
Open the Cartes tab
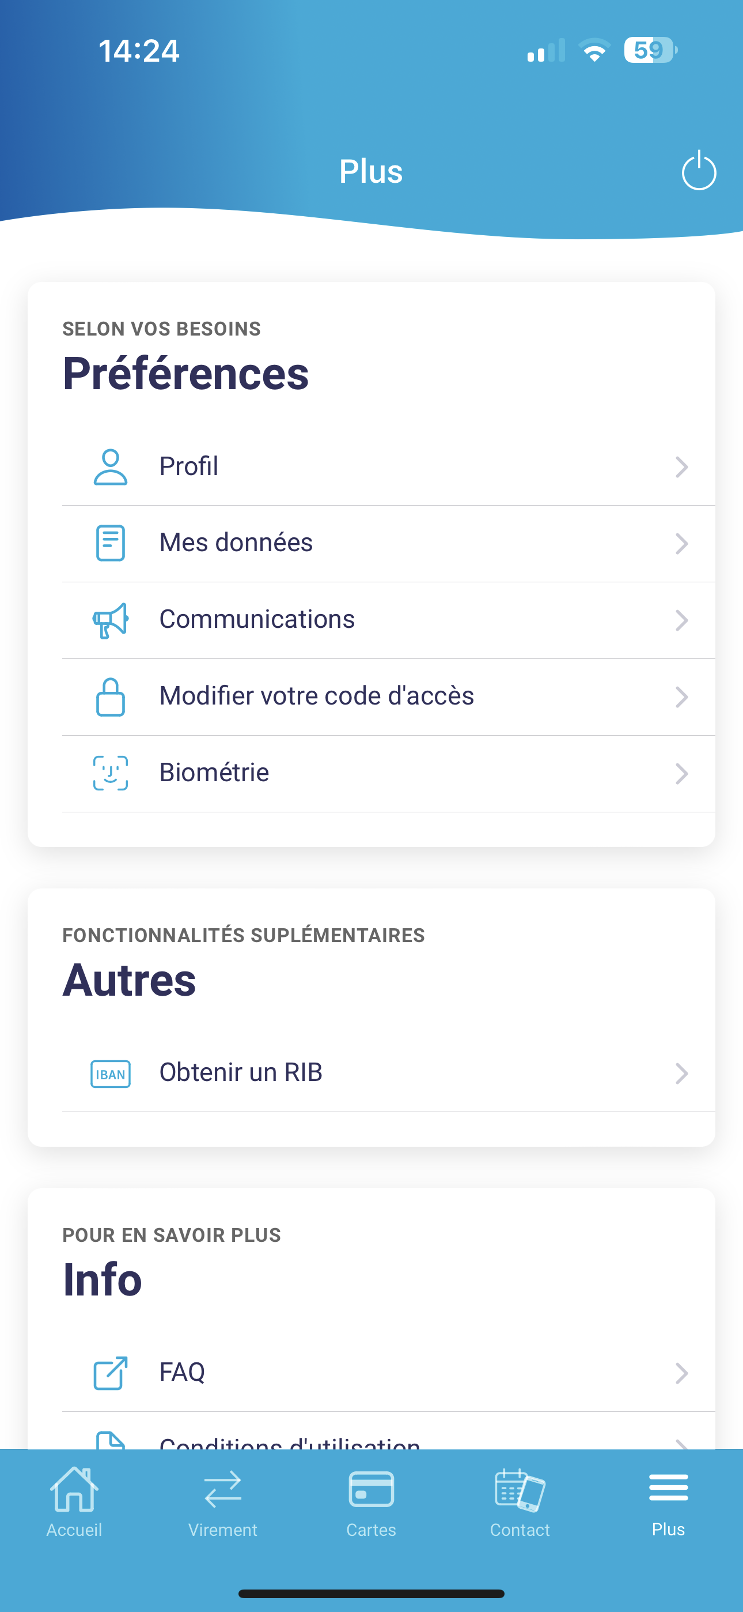point(371,1503)
